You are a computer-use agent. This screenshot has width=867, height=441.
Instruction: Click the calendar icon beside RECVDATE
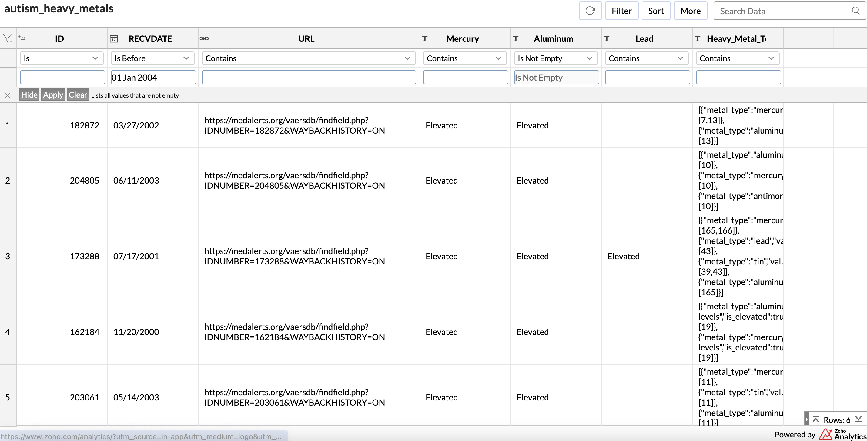coord(114,39)
